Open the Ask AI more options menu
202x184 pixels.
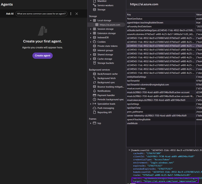point(71,14)
